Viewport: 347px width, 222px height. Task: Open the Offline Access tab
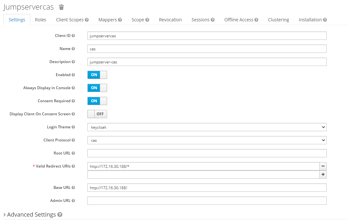(239, 20)
